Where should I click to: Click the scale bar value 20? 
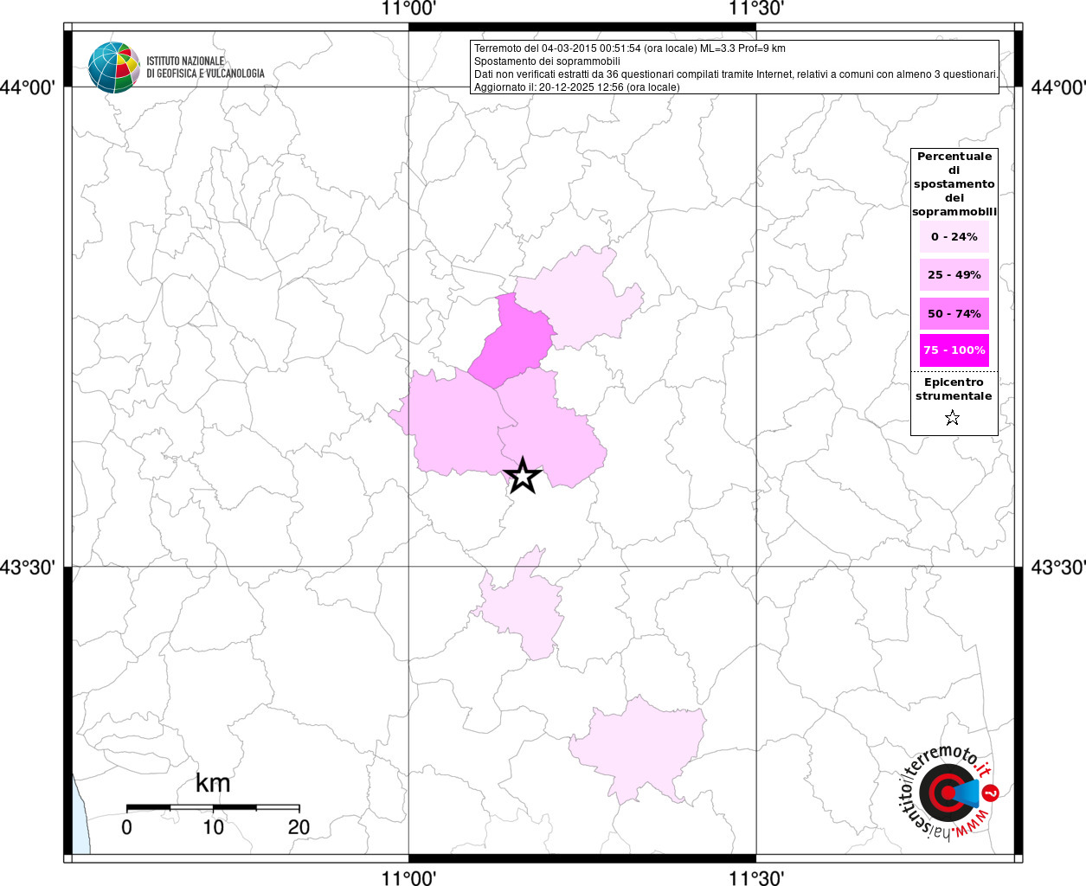pos(299,827)
